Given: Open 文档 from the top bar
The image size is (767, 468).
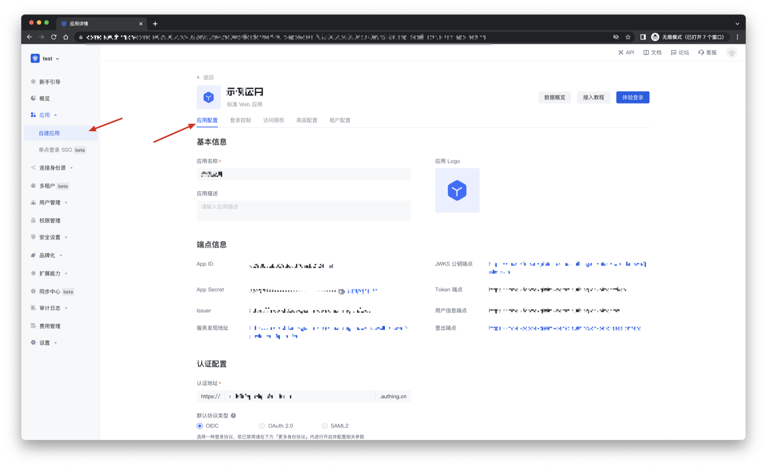Looking at the screenshot, I should [652, 52].
